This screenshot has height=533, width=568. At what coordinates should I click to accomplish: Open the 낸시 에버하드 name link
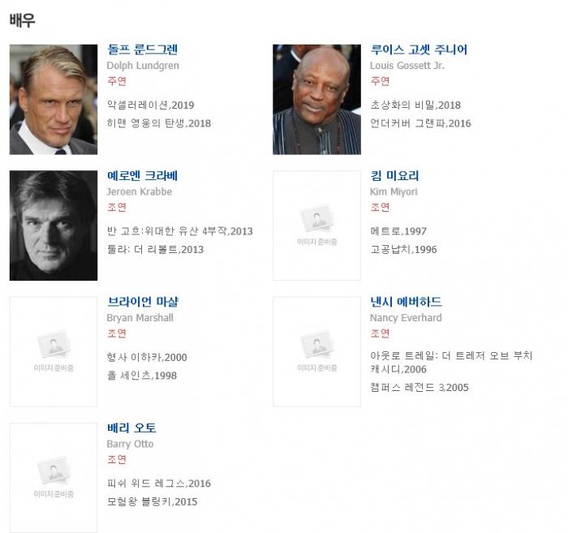[x=406, y=302]
